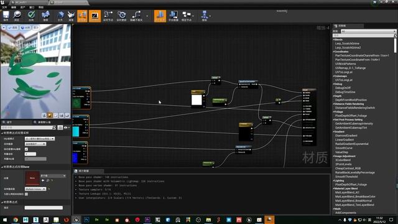398x224 pixels.
Task: Toggle the highlighted Stats bar-chart icon
Action: tap(160, 16)
